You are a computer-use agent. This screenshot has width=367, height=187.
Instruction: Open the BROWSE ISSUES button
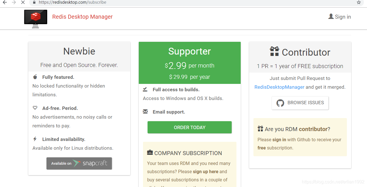pyautogui.click(x=300, y=103)
